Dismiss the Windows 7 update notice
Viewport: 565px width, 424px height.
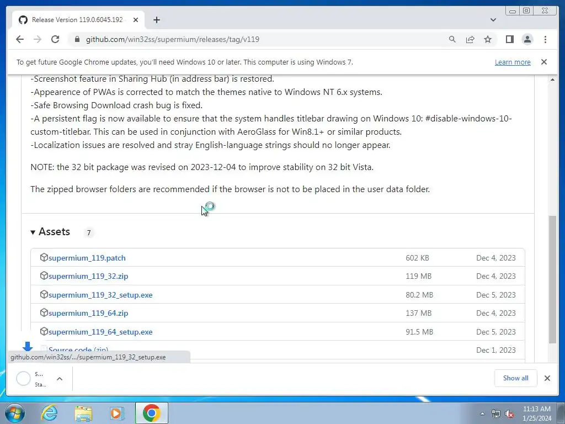click(x=543, y=62)
